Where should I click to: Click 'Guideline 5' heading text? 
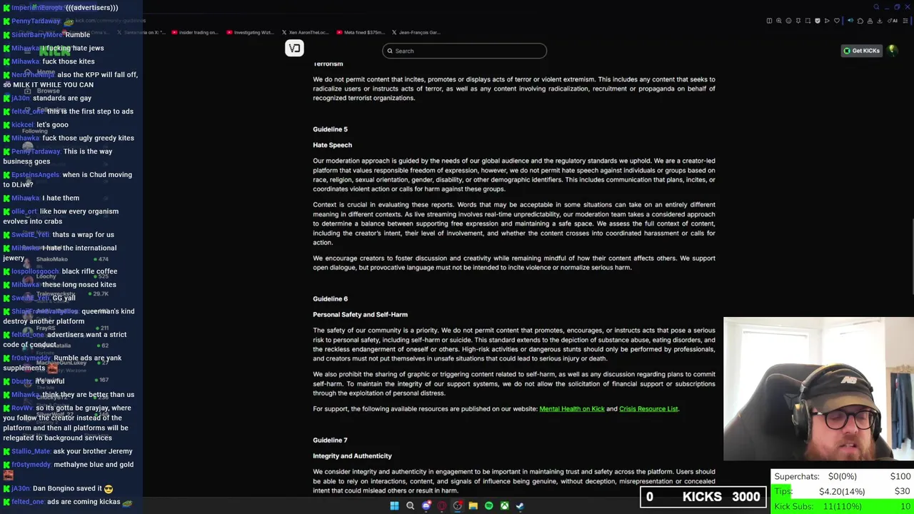click(x=330, y=129)
